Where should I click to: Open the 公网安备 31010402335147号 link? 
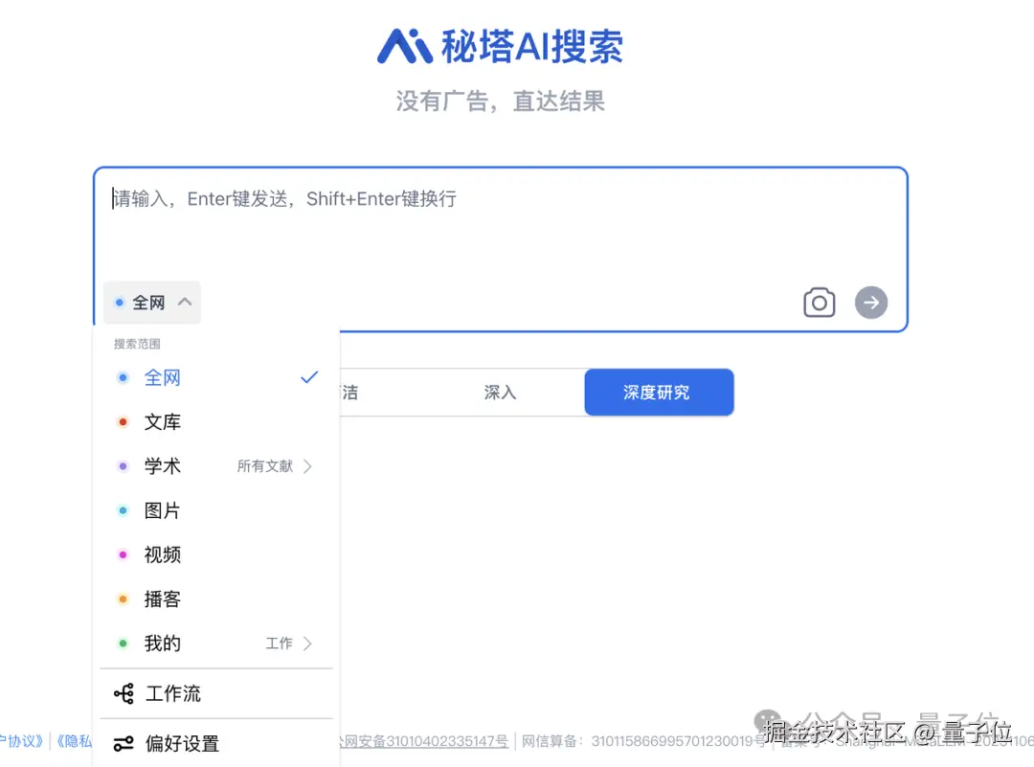(x=424, y=740)
